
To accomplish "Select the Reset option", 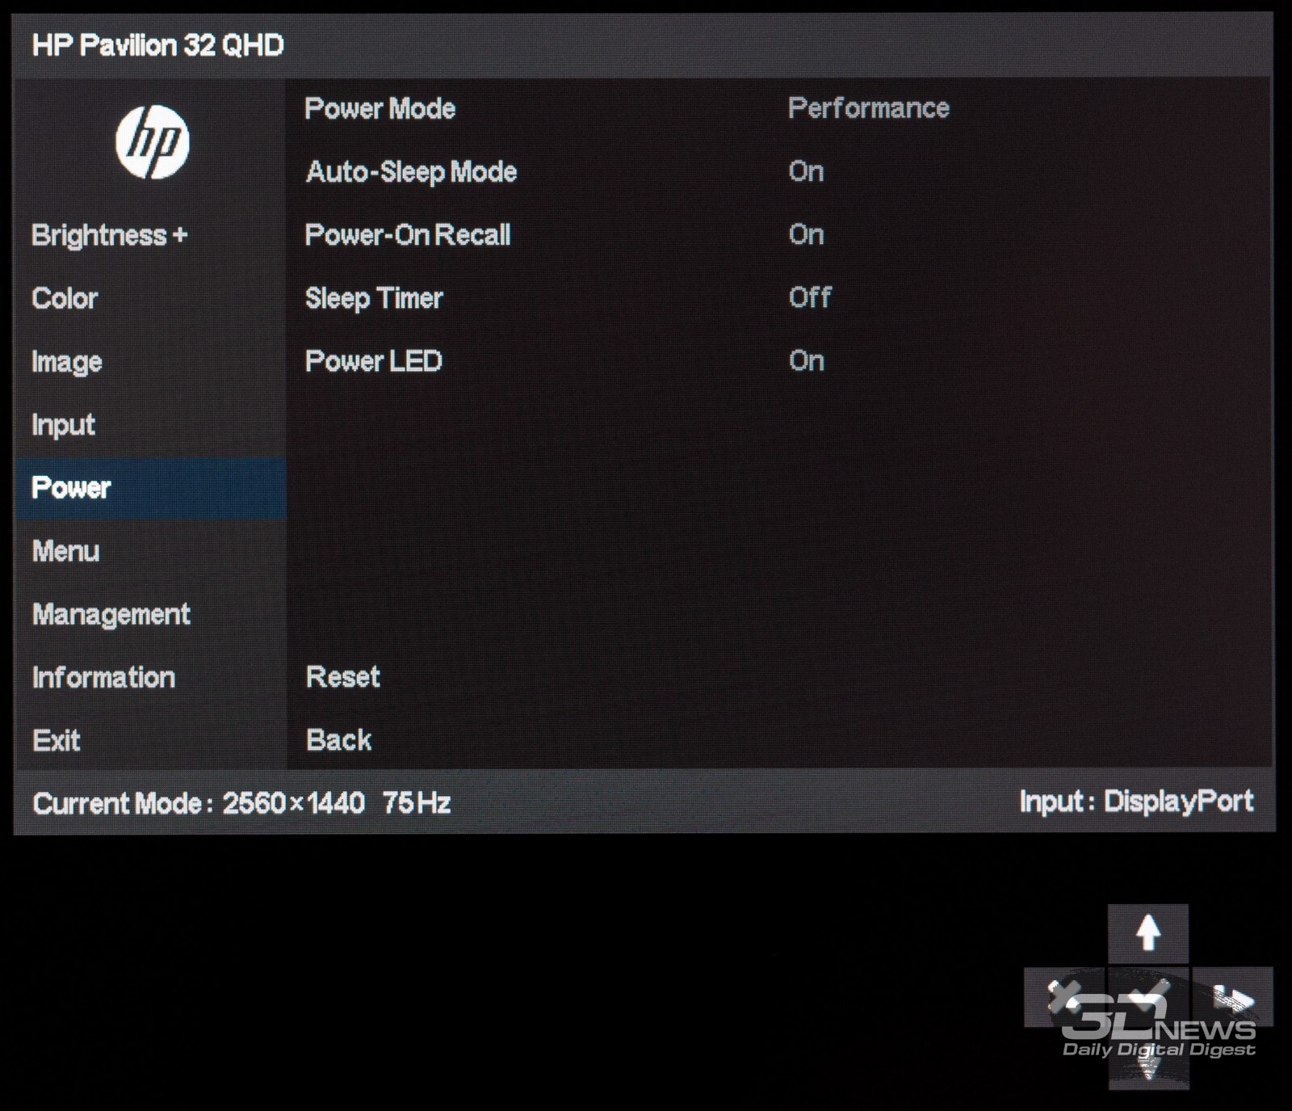I will [343, 676].
